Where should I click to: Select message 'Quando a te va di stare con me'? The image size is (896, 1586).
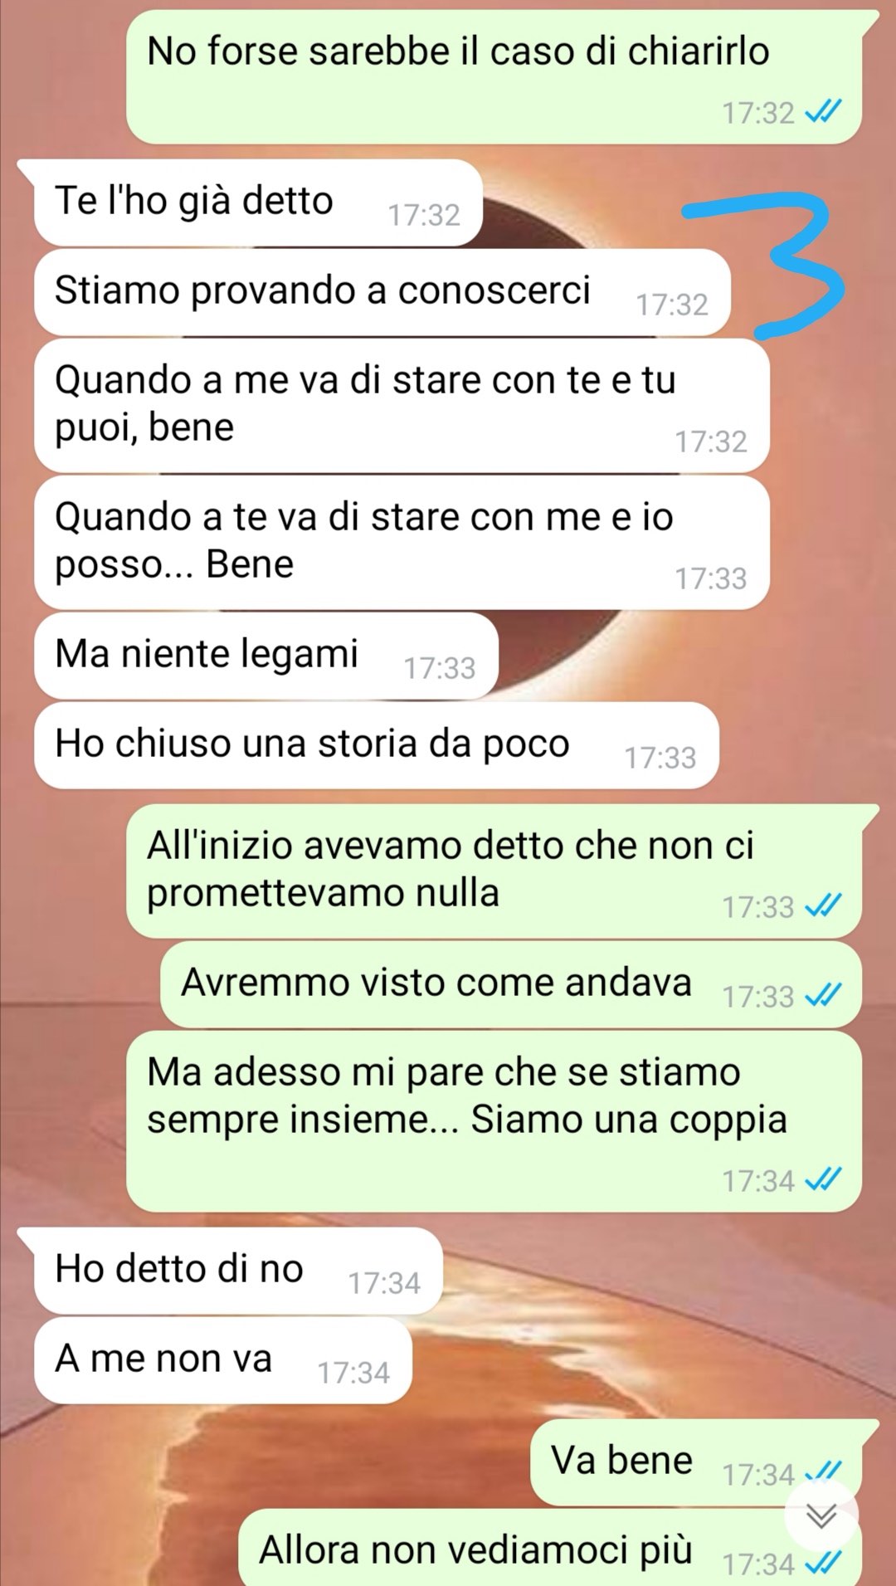click(x=402, y=543)
